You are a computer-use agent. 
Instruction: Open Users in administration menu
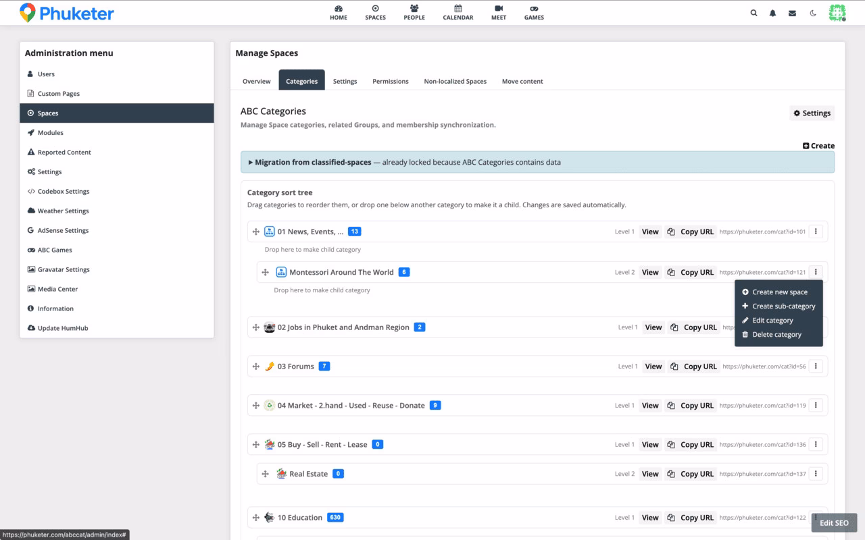(117, 74)
